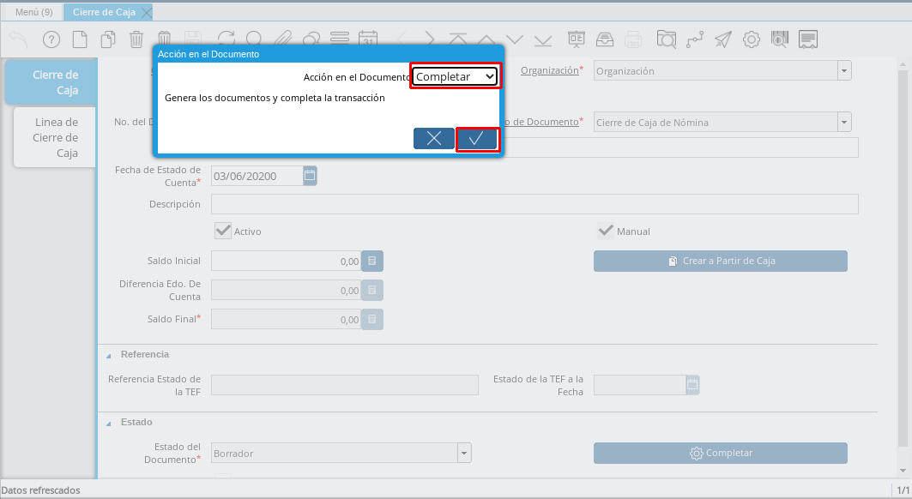The image size is (912, 499).
Task: Click the Referencia Estado de la TEF field
Action: pyautogui.click(x=344, y=384)
